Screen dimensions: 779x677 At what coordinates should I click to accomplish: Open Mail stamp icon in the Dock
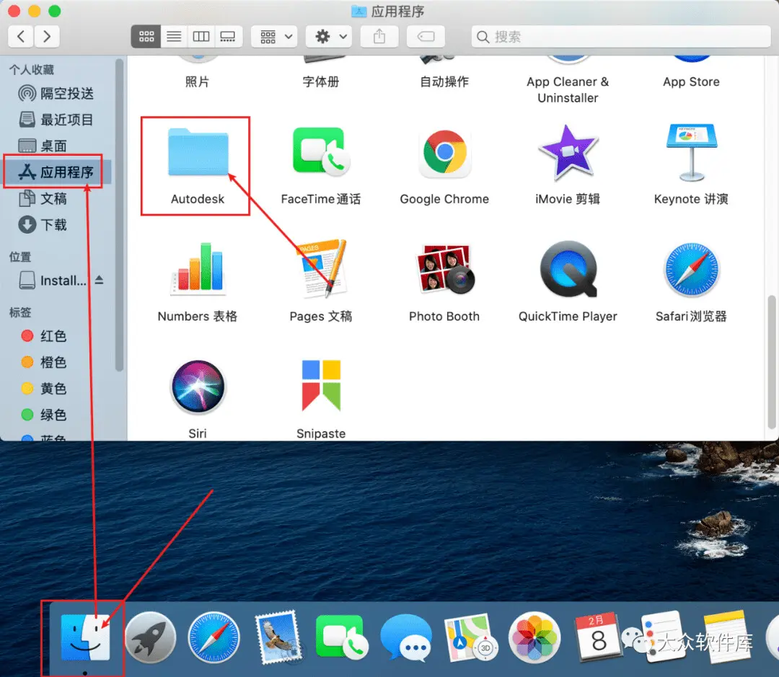click(278, 638)
